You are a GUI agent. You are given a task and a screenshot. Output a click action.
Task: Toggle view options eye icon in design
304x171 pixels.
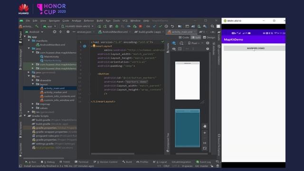pyautogui.click(x=174, y=49)
